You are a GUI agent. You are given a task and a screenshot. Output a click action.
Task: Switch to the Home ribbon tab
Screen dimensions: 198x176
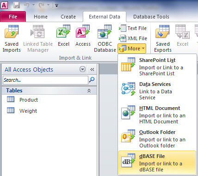click(x=41, y=17)
